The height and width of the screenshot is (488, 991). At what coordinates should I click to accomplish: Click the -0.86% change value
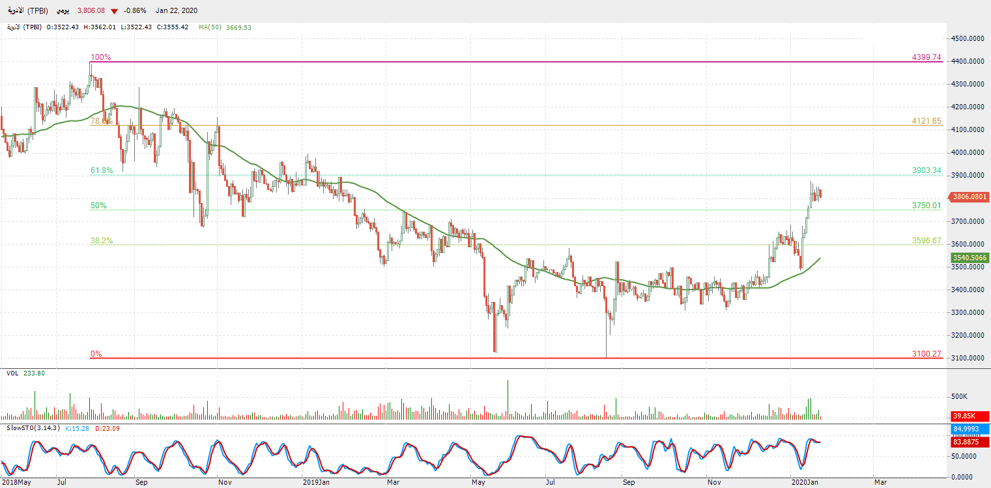[x=135, y=11]
